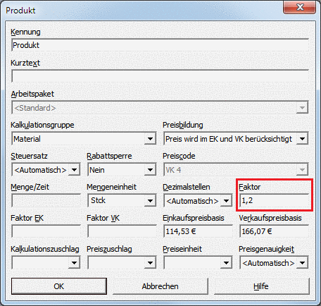Click into the Faktor VK field

point(122,231)
